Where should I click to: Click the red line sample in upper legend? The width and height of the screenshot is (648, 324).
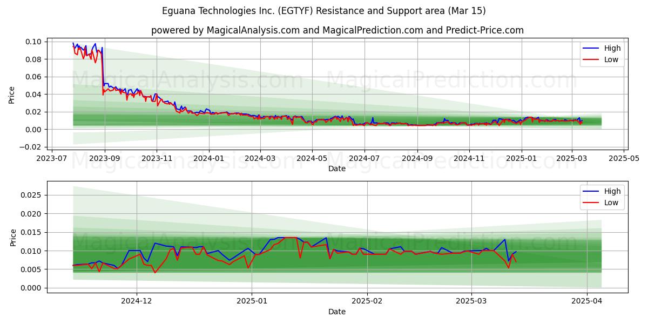point(591,60)
